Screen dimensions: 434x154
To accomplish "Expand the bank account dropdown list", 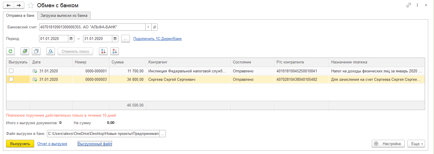I will (148, 27).
